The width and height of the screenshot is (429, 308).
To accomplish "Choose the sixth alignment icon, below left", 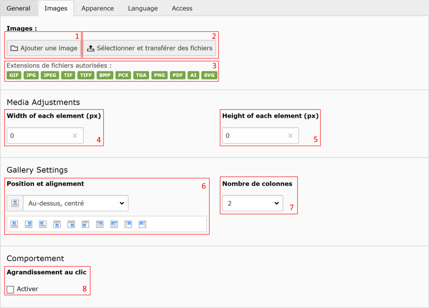I will [85, 224].
